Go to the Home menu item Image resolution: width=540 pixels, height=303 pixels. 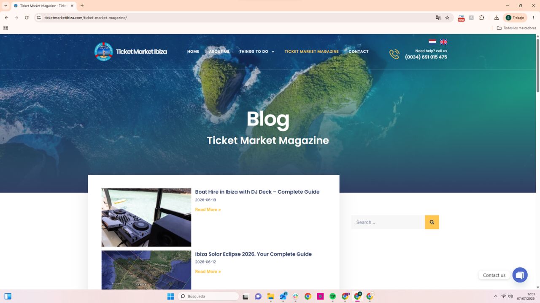[193, 52]
